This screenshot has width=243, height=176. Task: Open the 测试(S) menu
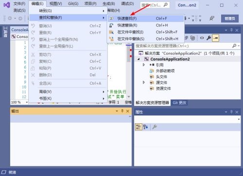(x=19, y=10)
